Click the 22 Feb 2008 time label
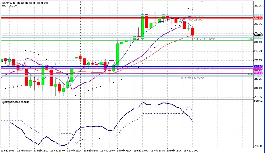The width and height of the screenshot is (265, 153). click(8, 150)
